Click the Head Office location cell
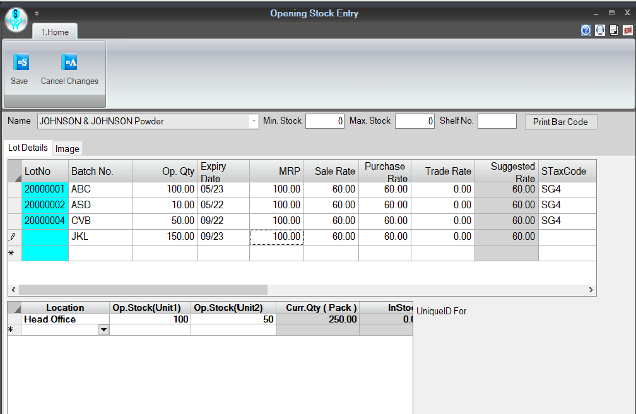636x414 pixels. pyautogui.click(x=65, y=319)
